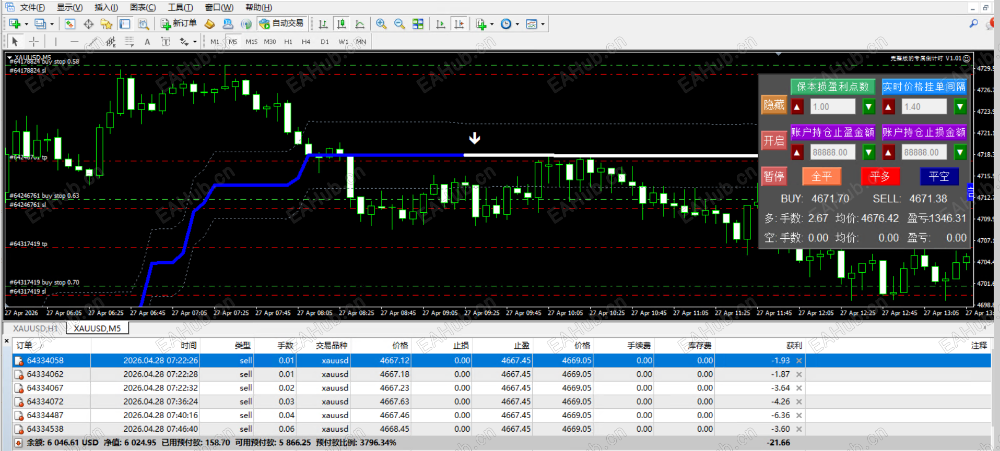Click the 88888.00 field under 账户持仓止损金额
1000x451 pixels.
(x=924, y=153)
